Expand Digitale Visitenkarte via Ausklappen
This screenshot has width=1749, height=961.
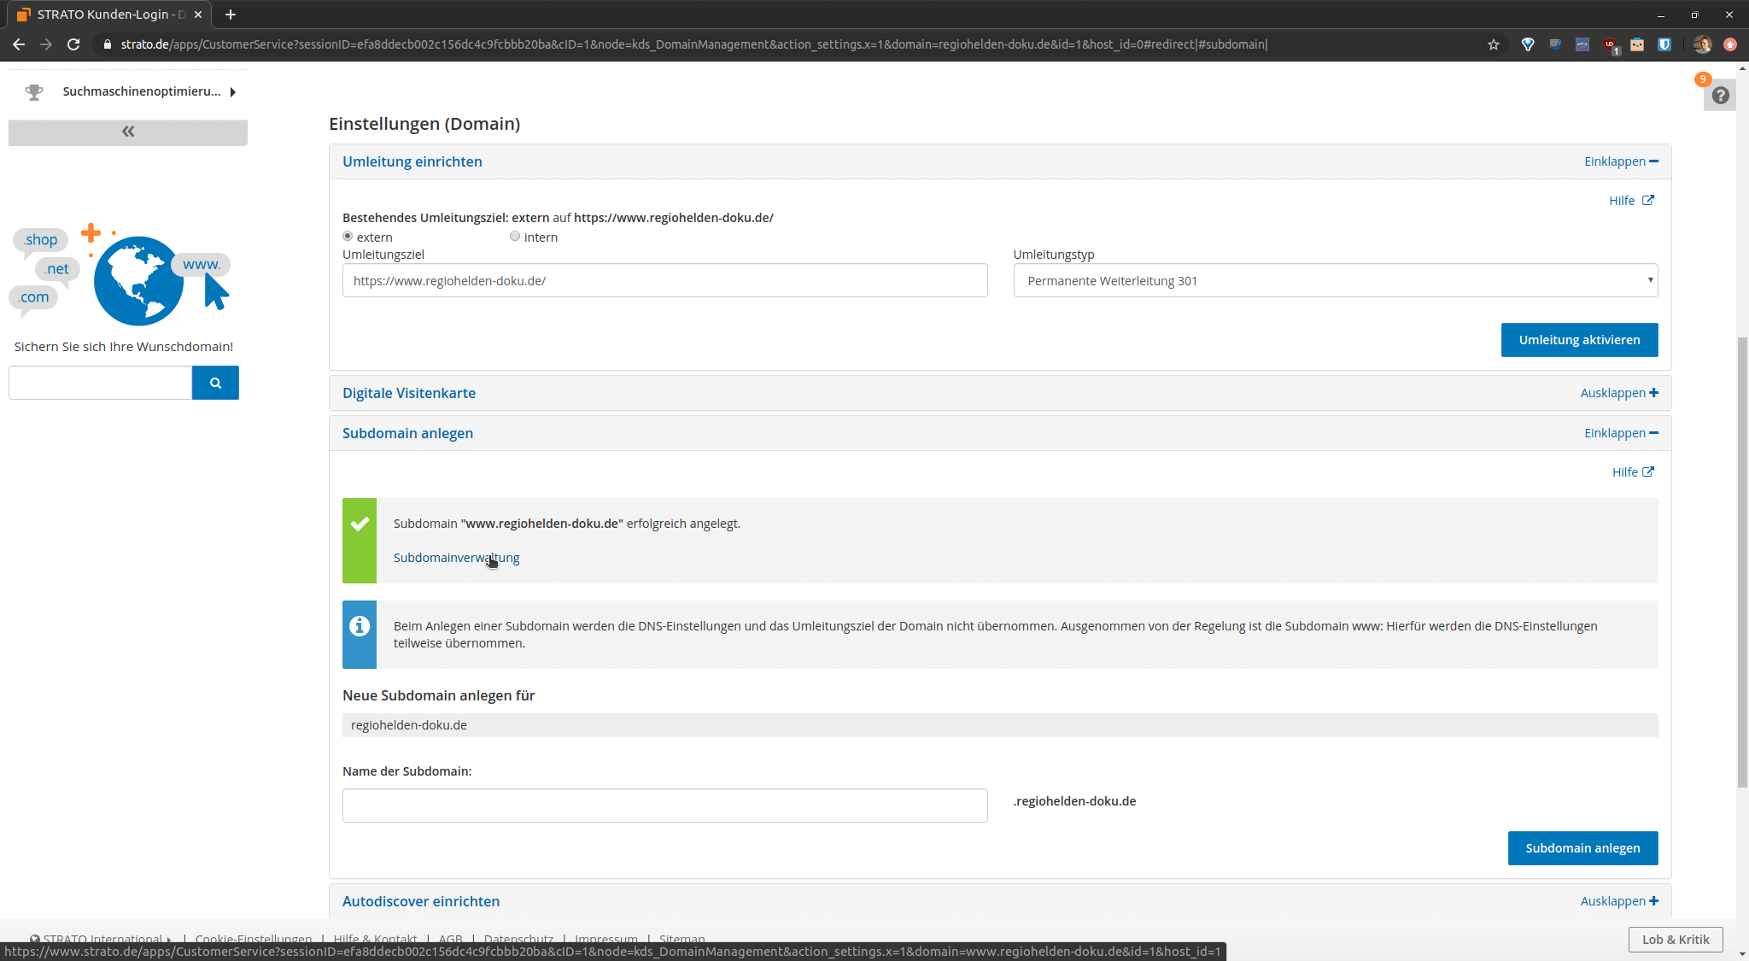1619,393
